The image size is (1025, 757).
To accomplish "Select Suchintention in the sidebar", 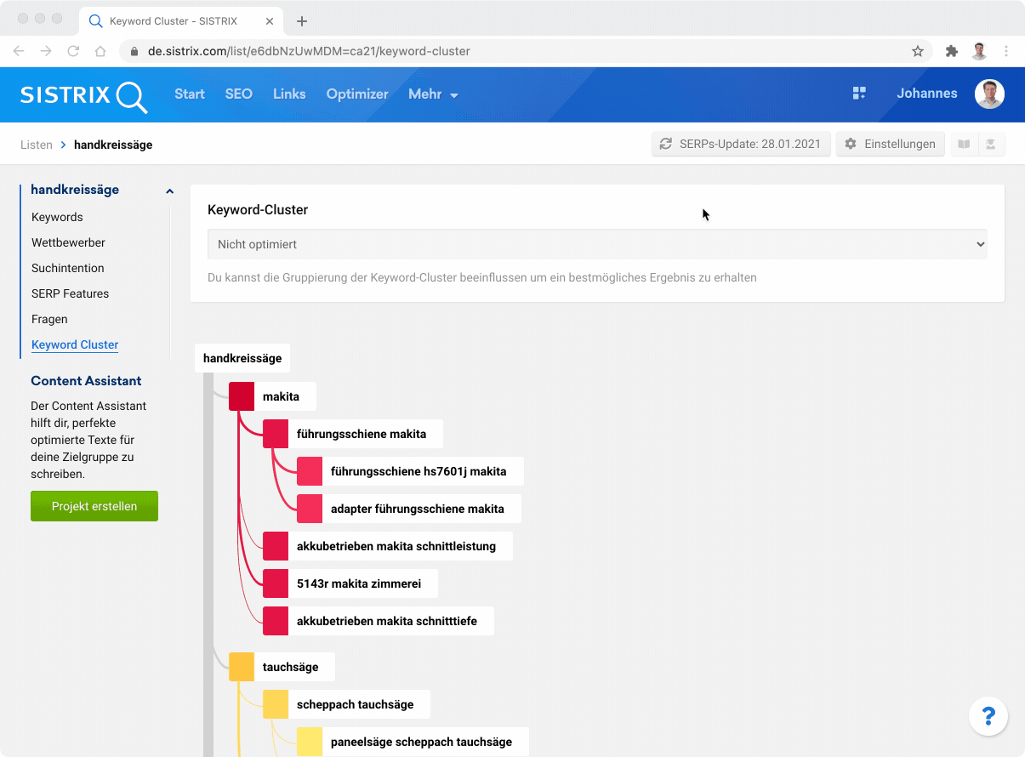I will (68, 268).
